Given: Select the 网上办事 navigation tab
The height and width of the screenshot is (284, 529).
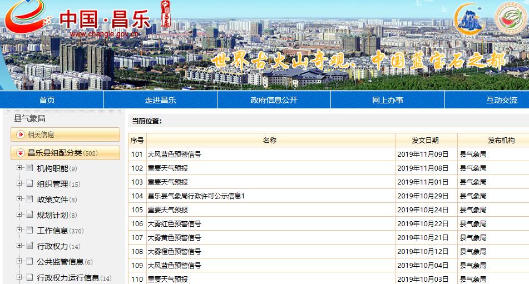Looking at the screenshot, I should [388, 100].
